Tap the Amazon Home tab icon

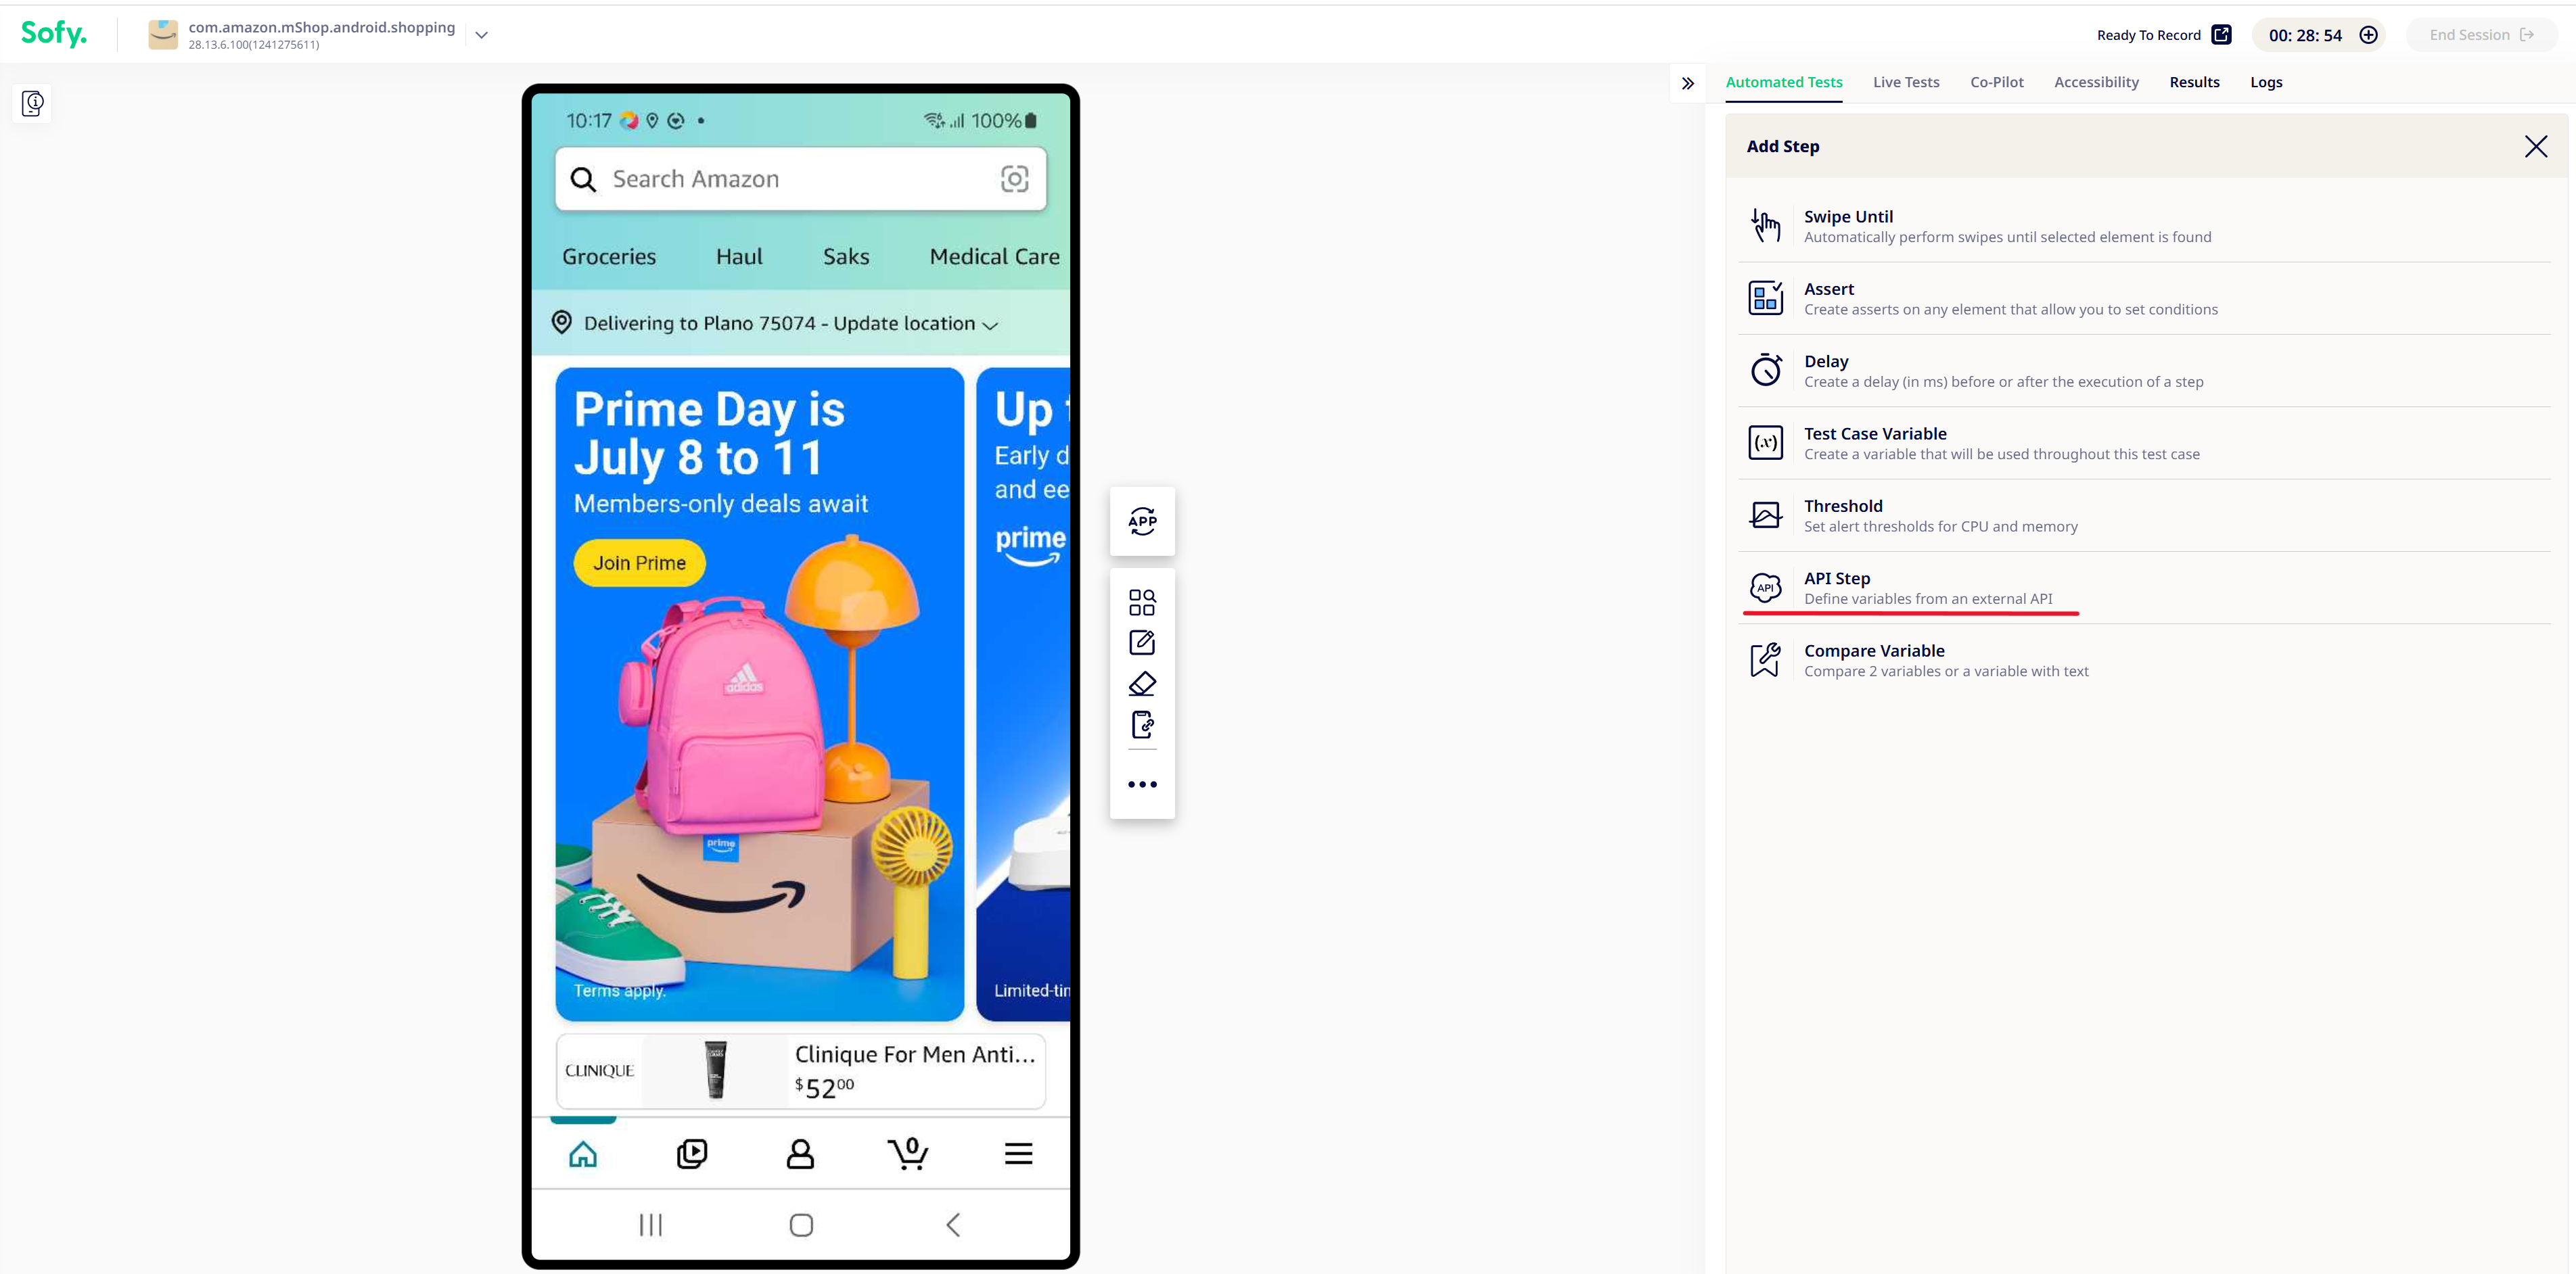click(x=583, y=1154)
